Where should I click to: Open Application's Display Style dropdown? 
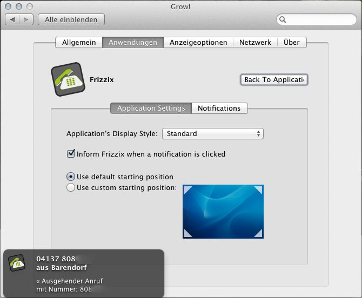tap(212, 133)
